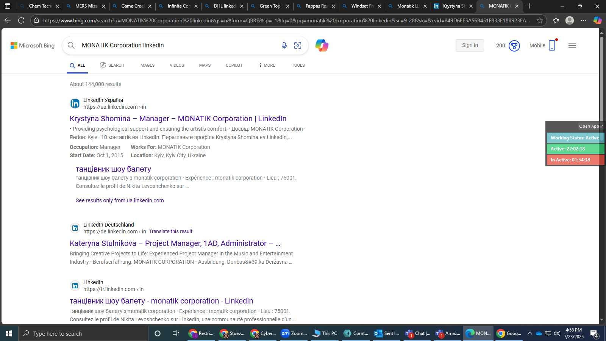The height and width of the screenshot is (341, 606).
Task: Open volume control in system tray
Action: click(x=557, y=333)
